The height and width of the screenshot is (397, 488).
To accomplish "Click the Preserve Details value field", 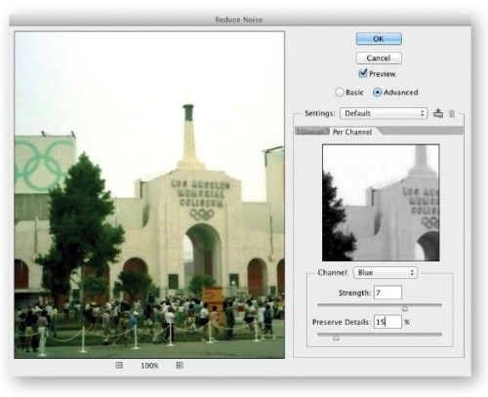I will [x=387, y=322].
